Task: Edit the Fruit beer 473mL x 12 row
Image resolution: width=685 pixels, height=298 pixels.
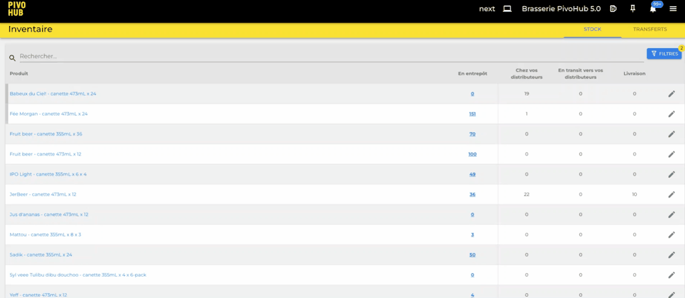Action: tap(672, 154)
